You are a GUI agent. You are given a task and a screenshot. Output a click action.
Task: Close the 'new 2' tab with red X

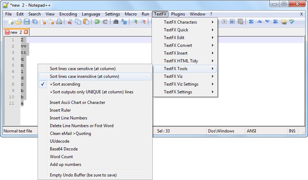click(26, 32)
